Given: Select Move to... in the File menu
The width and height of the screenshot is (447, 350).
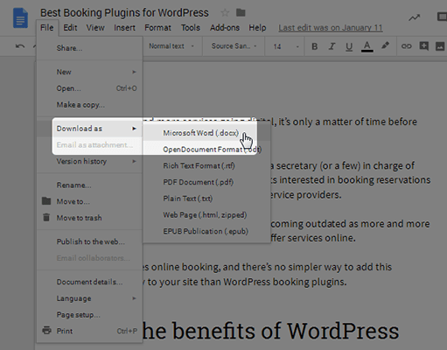Looking at the screenshot, I should pos(89,201).
